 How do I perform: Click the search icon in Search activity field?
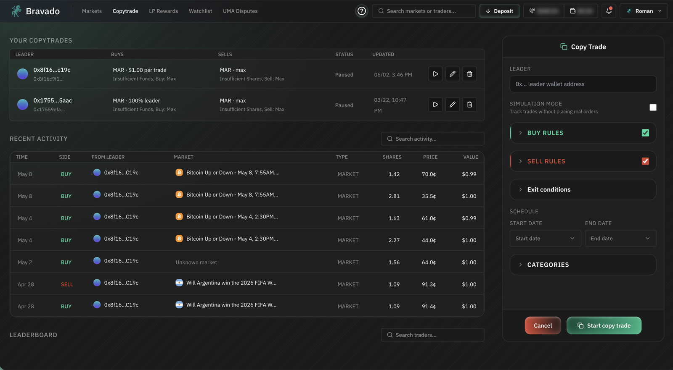point(390,139)
